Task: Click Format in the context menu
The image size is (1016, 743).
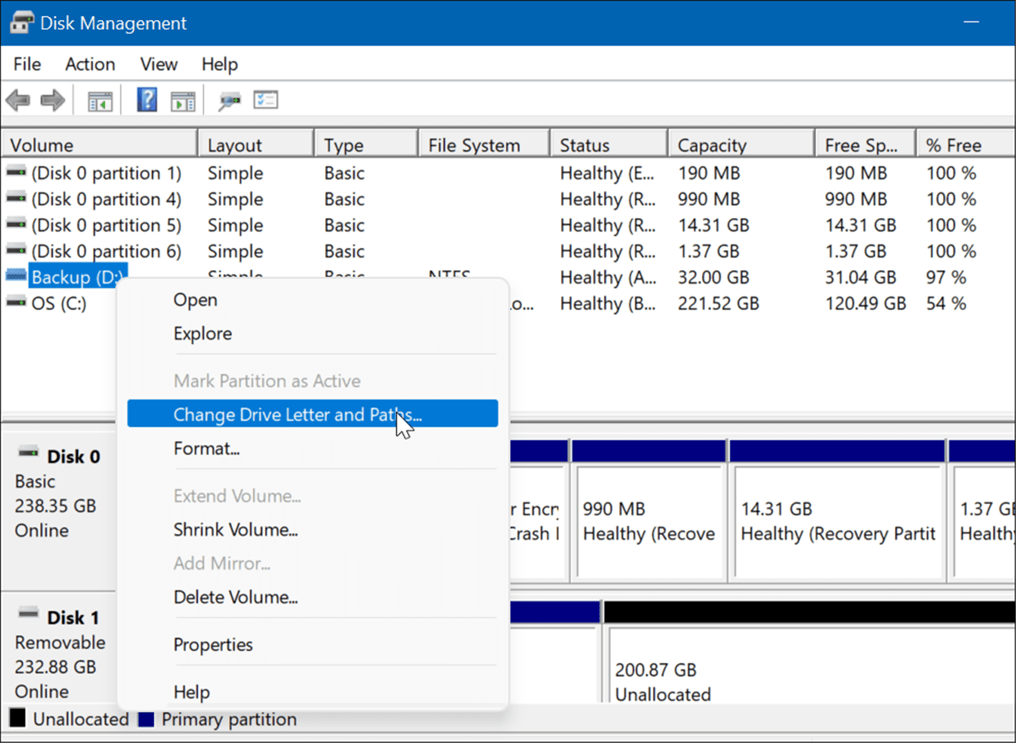Action: pos(206,448)
